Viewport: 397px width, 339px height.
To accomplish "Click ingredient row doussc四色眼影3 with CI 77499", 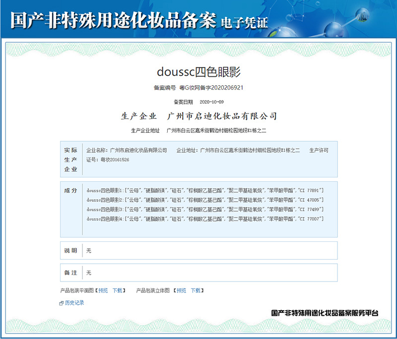I will 205,209.
